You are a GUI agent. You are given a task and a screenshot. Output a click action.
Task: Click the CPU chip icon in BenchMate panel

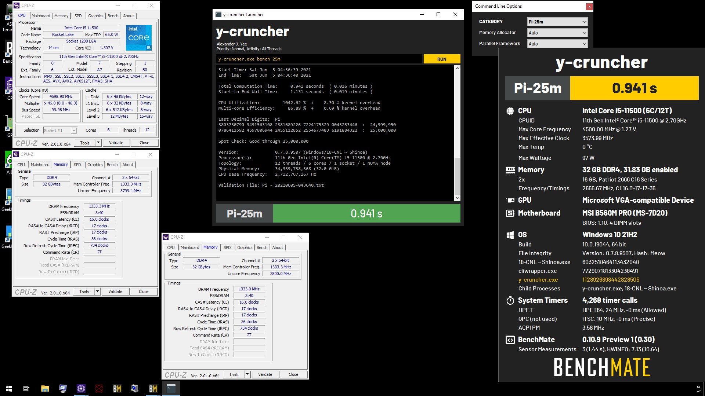point(510,111)
